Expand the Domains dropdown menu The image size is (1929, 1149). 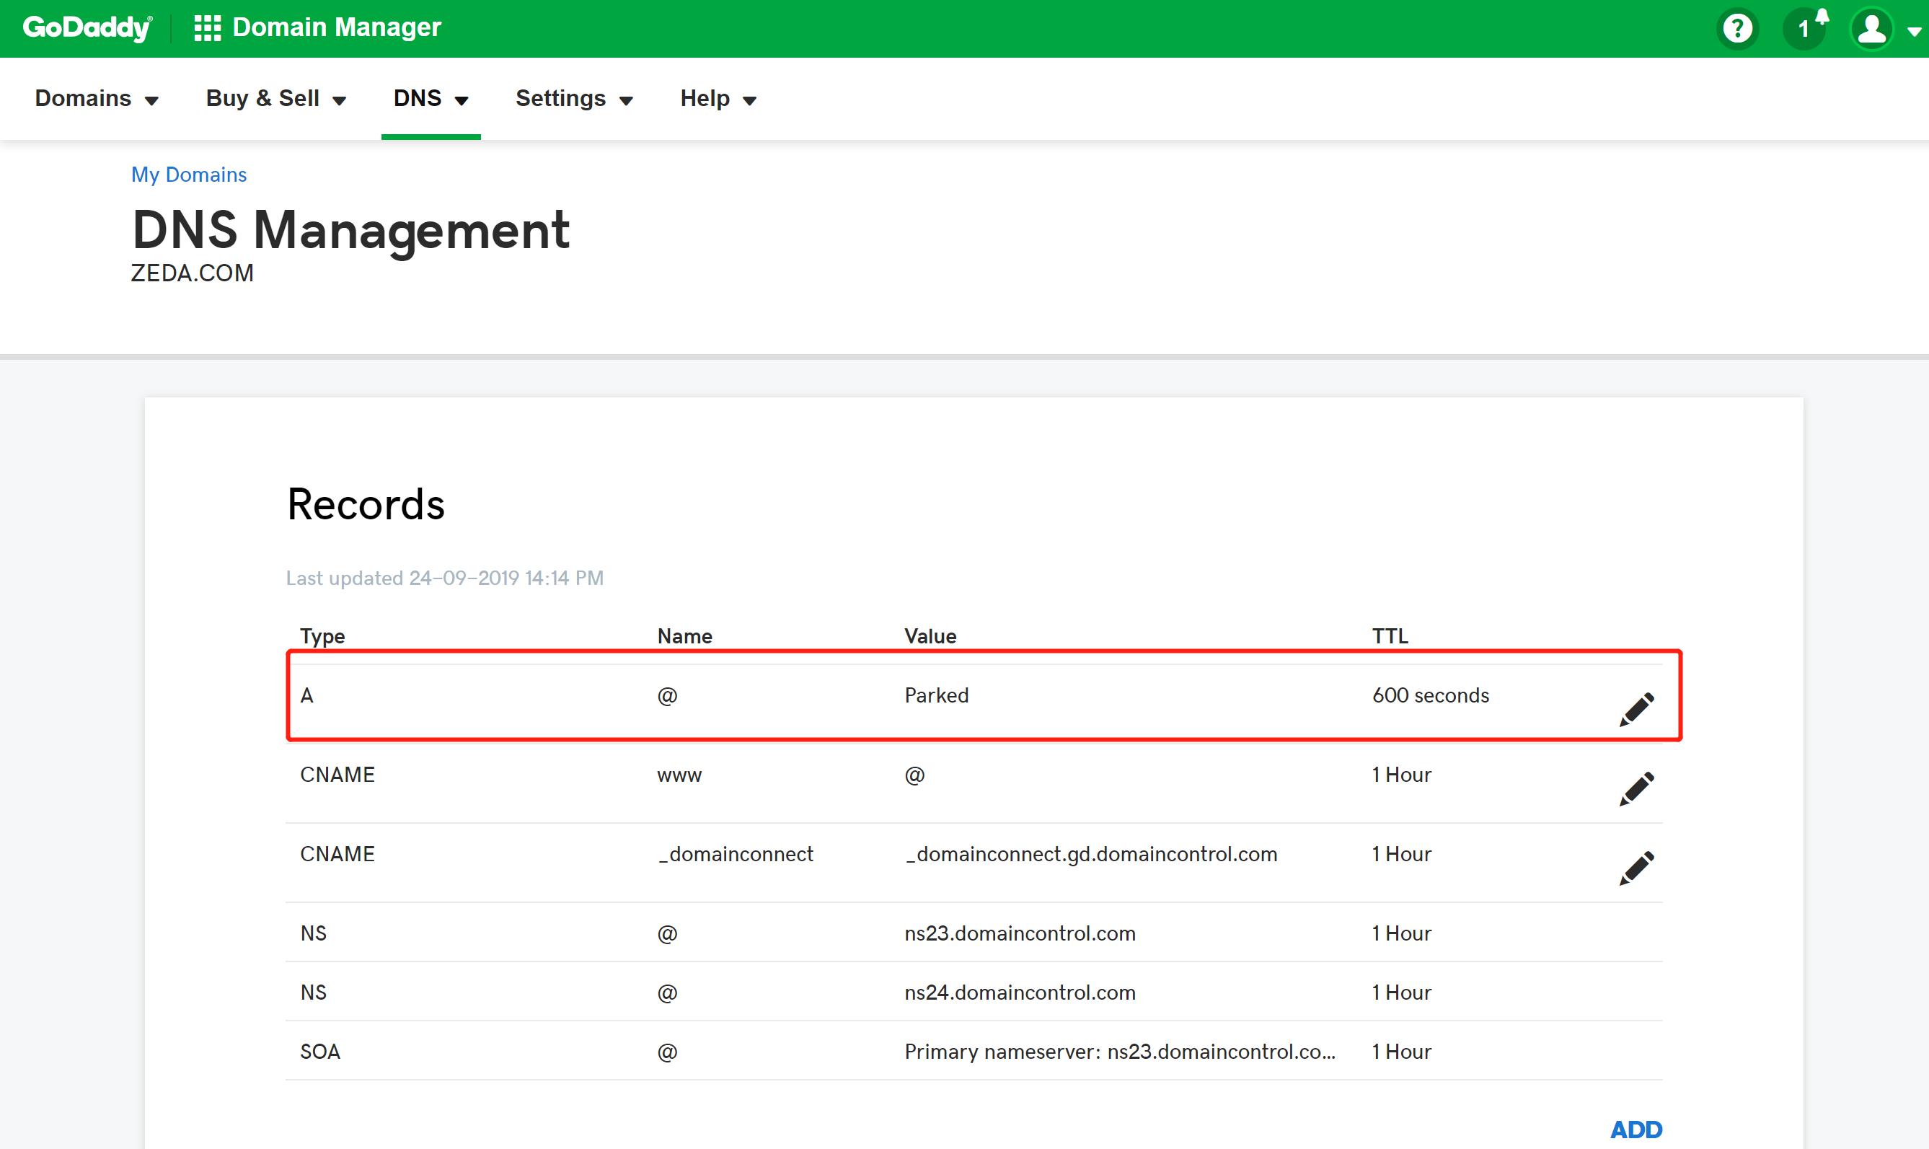[x=97, y=98]
